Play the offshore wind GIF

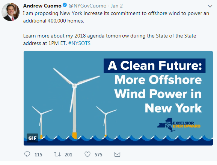(118, 98)
